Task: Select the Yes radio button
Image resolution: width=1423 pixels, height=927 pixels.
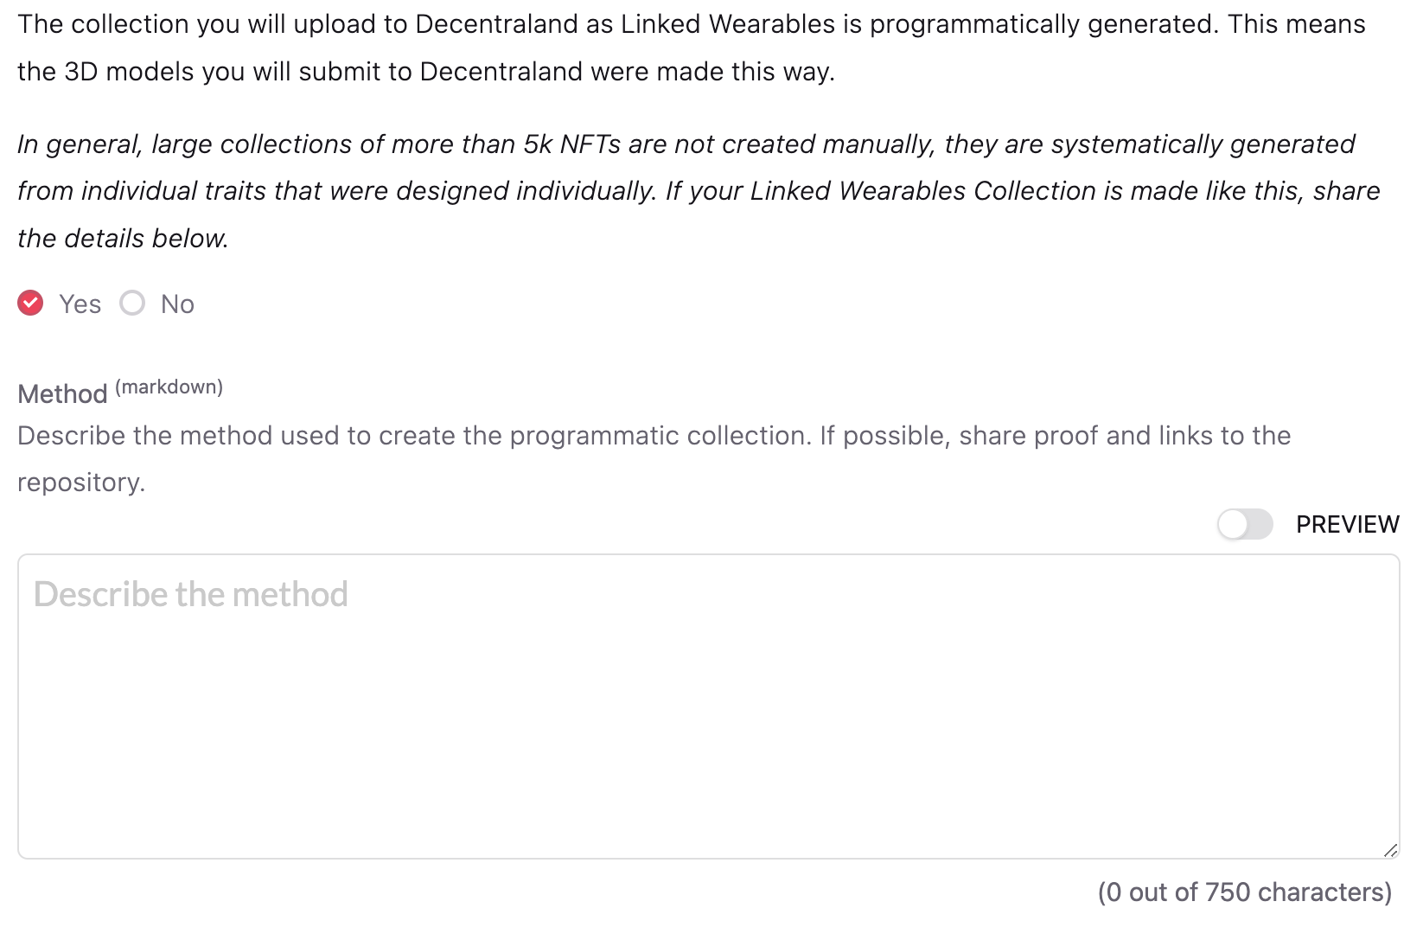Action: click(31, 304)
